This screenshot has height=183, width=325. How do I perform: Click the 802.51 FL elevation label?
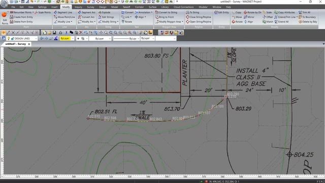106,112
